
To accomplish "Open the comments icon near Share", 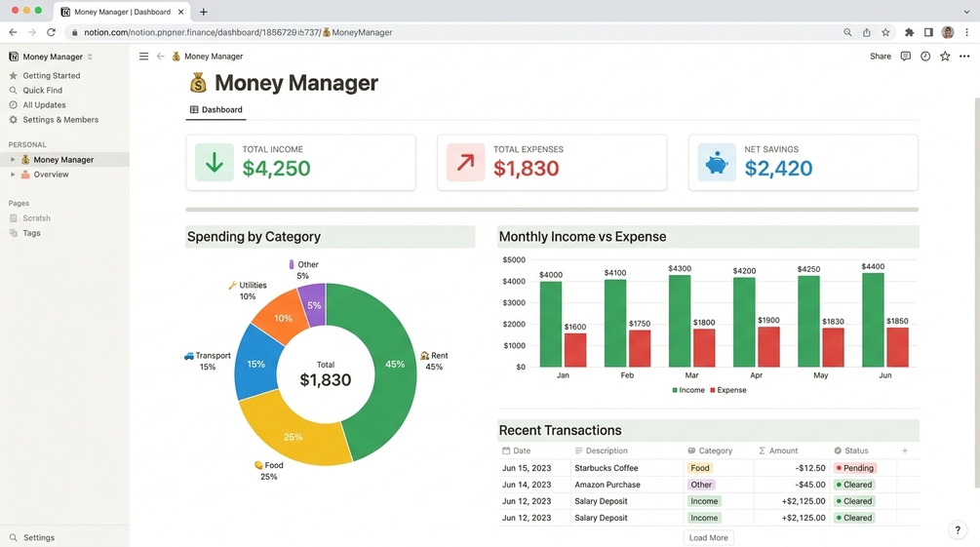I will 905,57.
